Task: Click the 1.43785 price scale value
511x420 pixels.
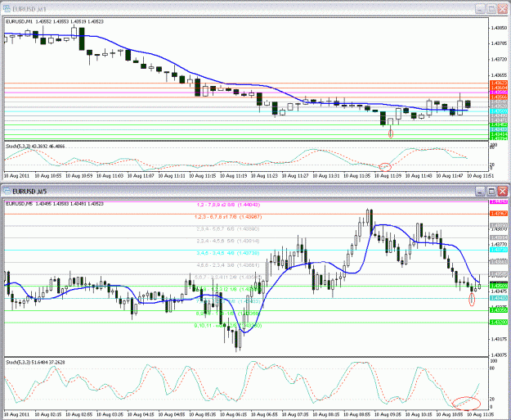Action: coord(499,43)
